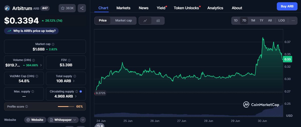Click FDV info icon
301x127 pixels.
click(x=69, y=60)
